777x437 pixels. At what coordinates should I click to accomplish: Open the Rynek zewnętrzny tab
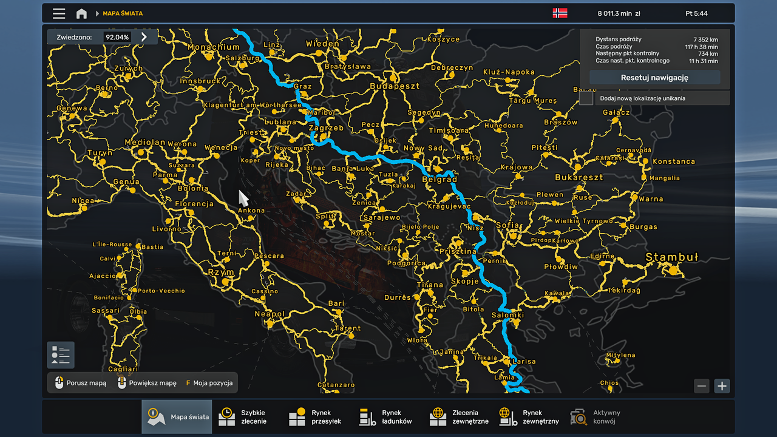pyautogui.click(x=528, y=417)
